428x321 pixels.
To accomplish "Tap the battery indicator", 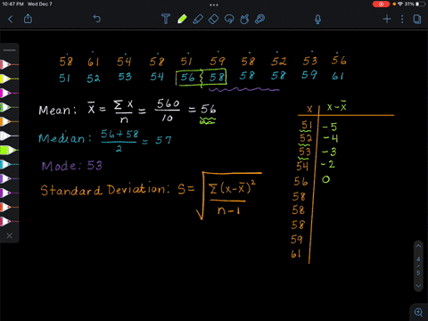I will click(421, 4).
